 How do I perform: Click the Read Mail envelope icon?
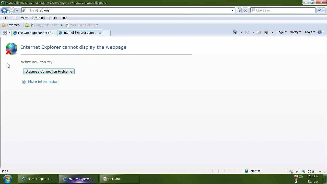click(x=259, y=32)
